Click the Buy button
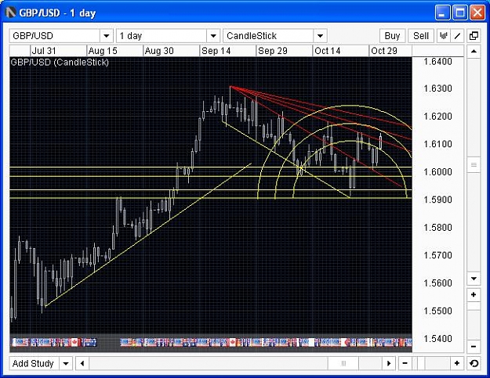 point(392,36)
